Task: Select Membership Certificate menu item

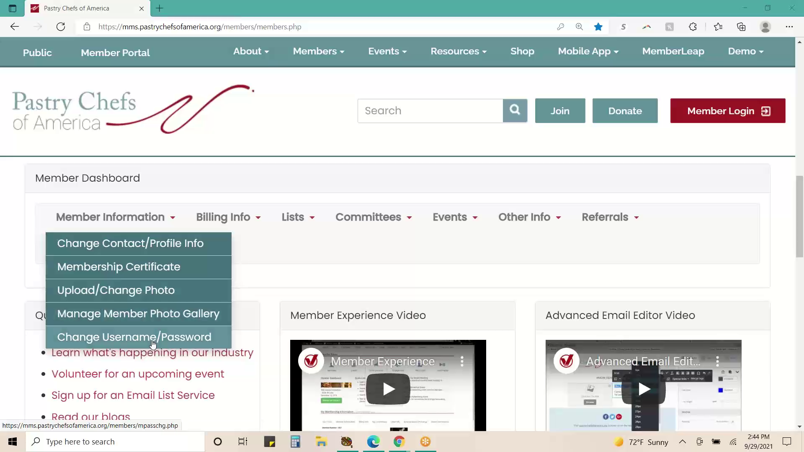Action: tap(139, 267)
